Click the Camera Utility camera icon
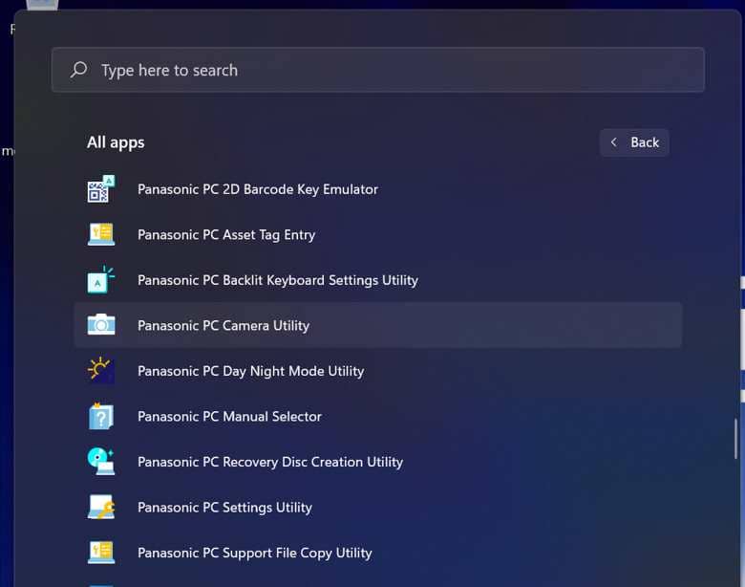This screenshot has height=587, width=745. tap(100, 325)
